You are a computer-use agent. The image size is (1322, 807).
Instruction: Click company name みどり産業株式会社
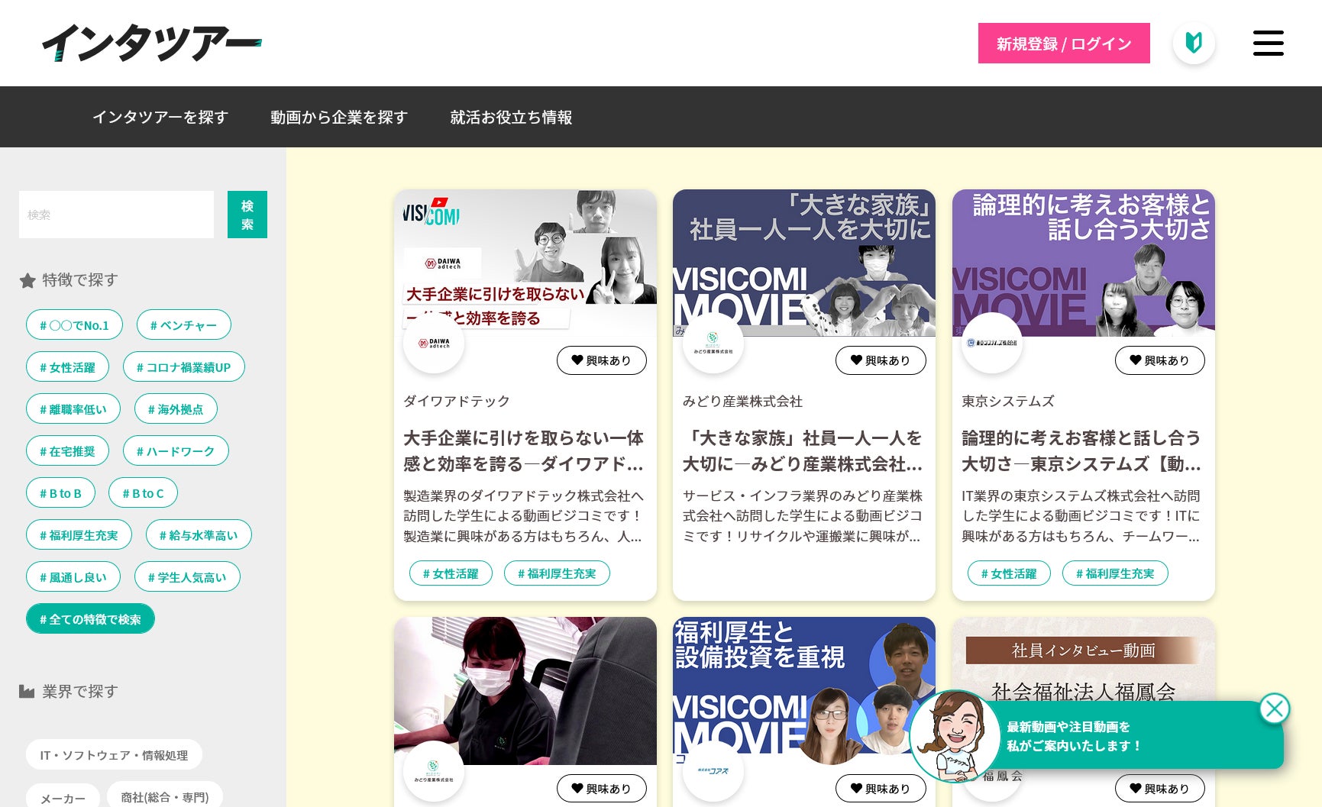coord(742,401)
